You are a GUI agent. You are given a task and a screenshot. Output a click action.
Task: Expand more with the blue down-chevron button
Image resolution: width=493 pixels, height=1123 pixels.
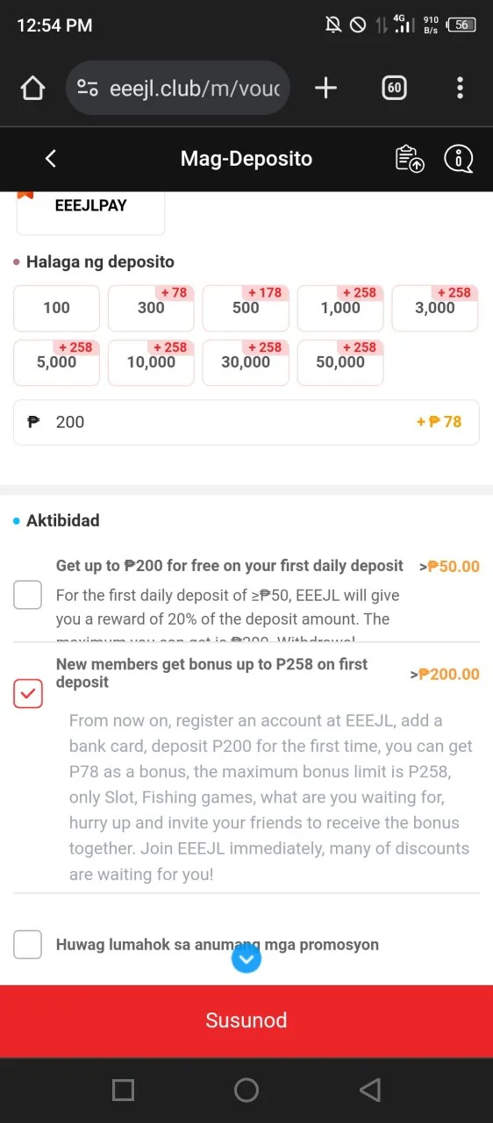246,959
